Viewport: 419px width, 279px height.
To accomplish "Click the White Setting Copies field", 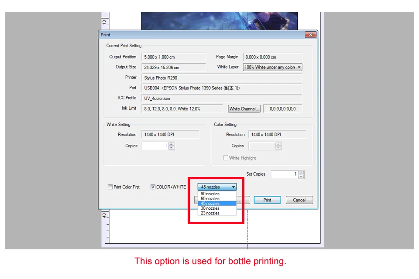I will [155, 146].
